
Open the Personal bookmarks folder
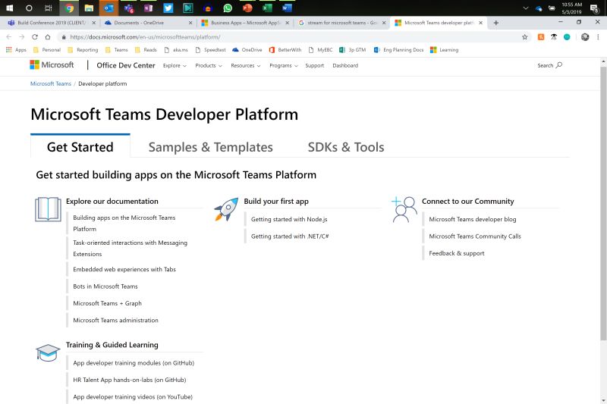47,50
